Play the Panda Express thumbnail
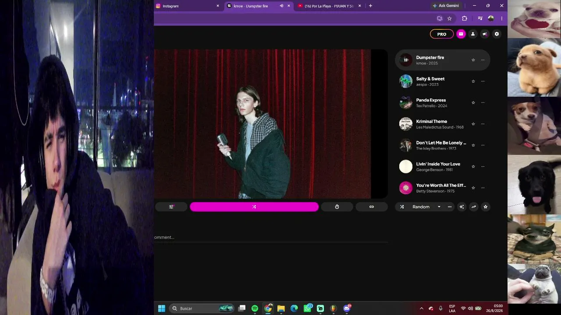 (x=406, y=102)
